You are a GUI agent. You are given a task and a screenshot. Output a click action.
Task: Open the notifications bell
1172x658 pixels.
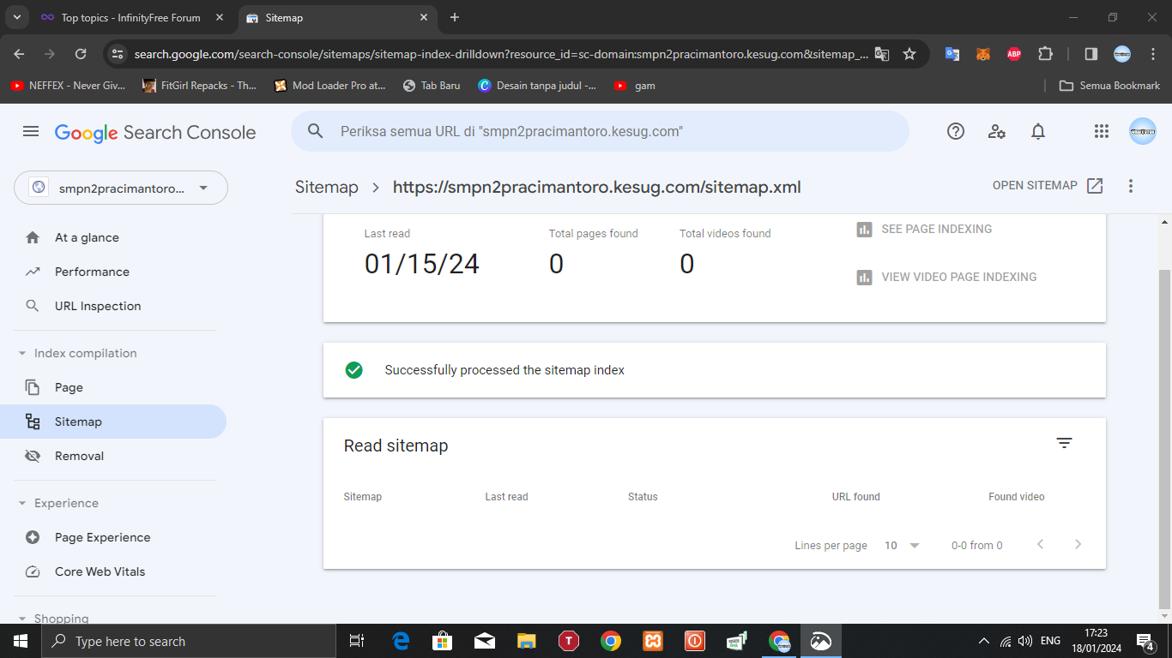(x=1037, y=131)
